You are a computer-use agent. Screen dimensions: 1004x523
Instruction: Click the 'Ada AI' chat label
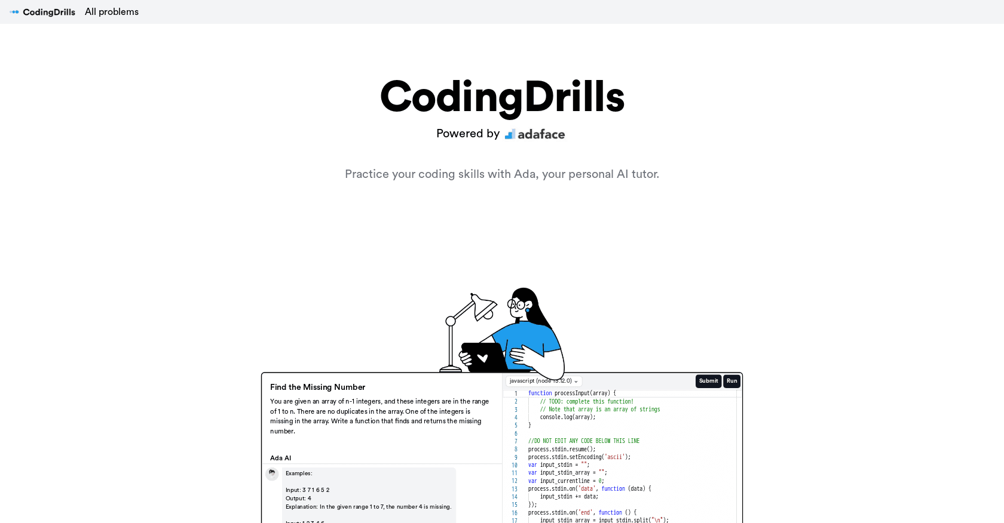280,458
